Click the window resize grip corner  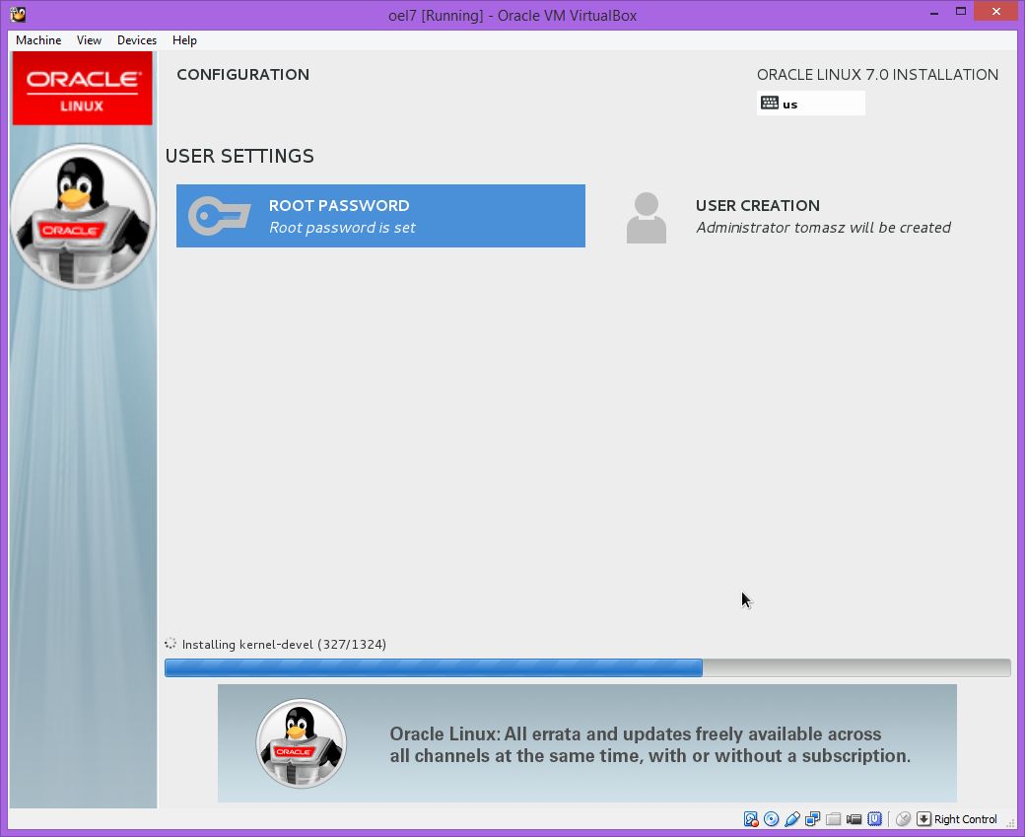click(1010, 824)
